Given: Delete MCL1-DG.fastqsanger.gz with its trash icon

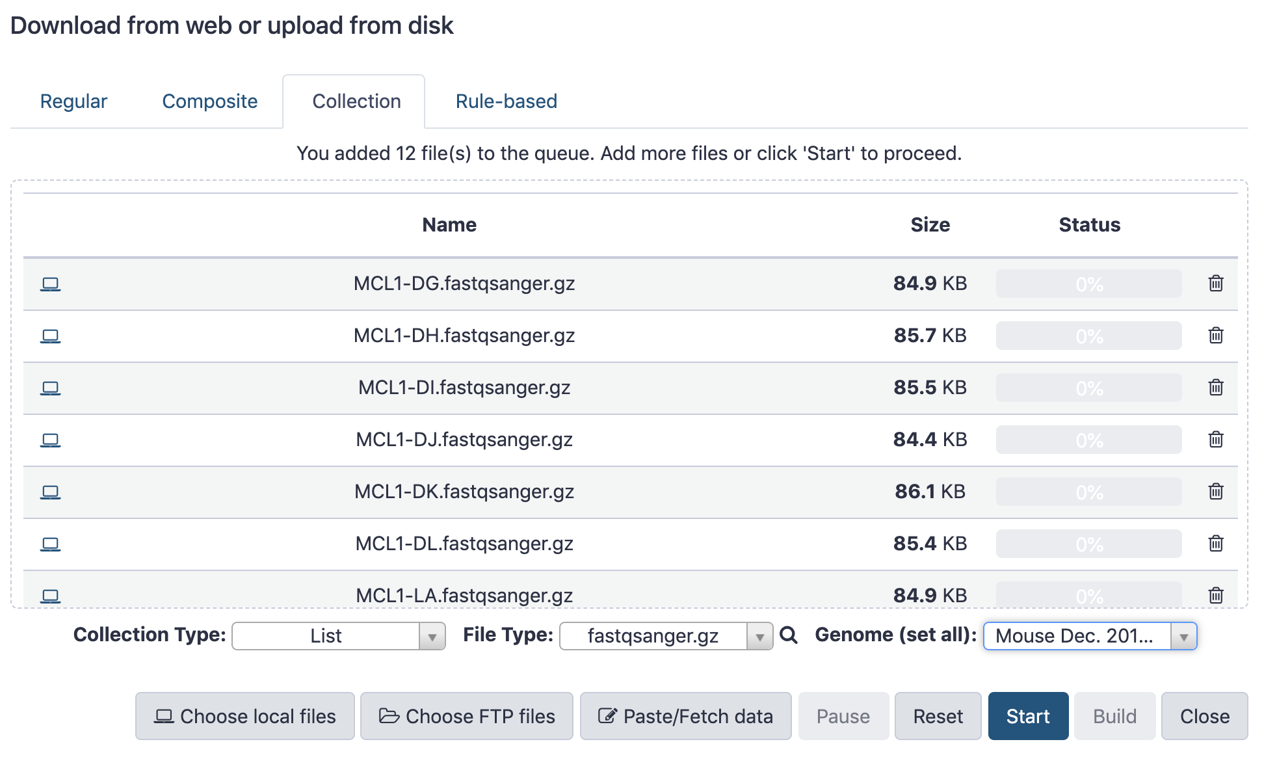Looking at the screenshot, I should (x=1215, y=284).
